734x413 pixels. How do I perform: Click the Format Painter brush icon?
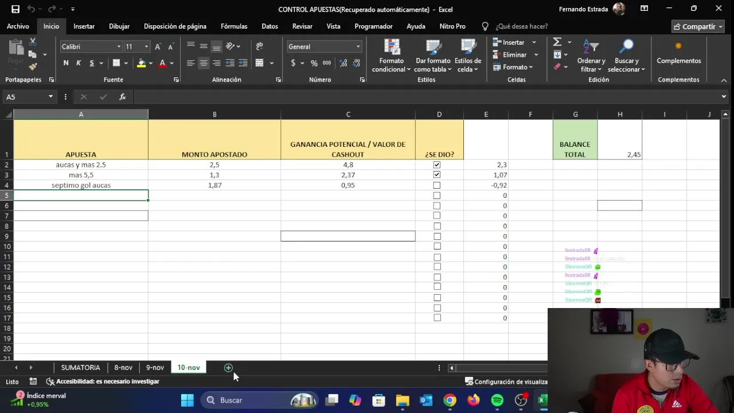pos(33,67)
